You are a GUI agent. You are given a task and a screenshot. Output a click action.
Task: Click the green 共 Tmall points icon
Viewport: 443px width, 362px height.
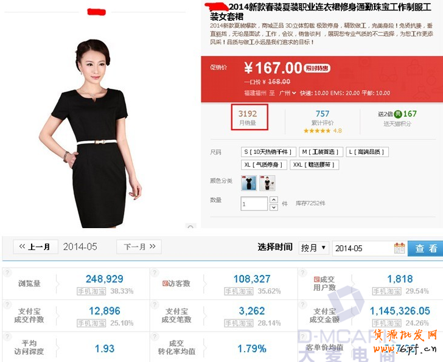tap(397, 114)
